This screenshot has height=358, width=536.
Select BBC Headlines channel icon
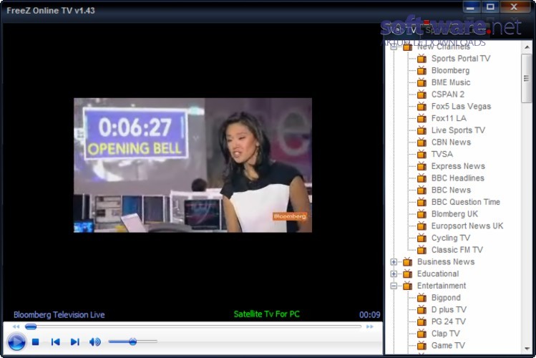point(422,178)
